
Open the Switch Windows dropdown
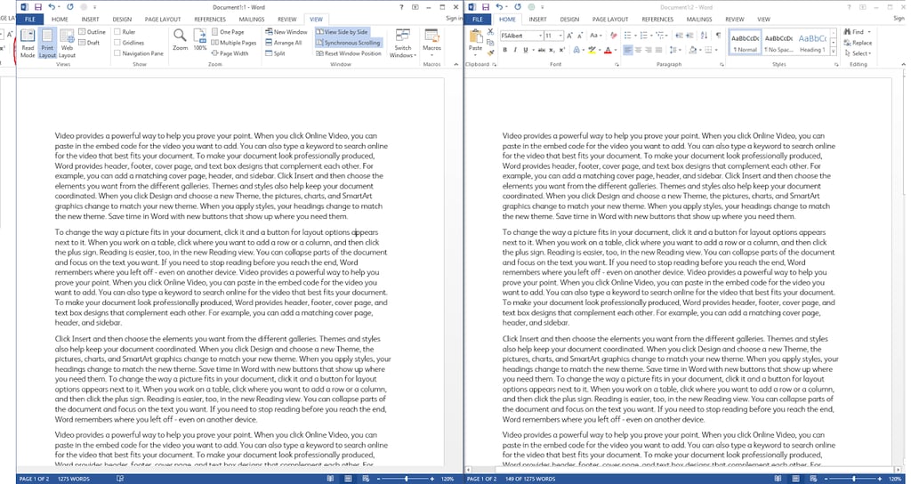pyautogui.click(x=403, y=44)
